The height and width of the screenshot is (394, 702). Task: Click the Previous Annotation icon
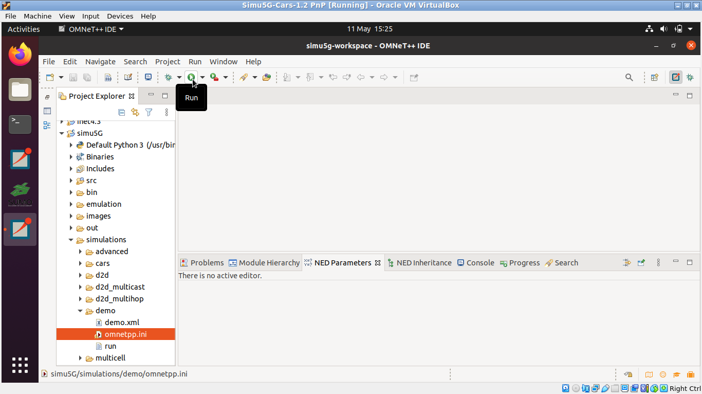click(310, 77)
